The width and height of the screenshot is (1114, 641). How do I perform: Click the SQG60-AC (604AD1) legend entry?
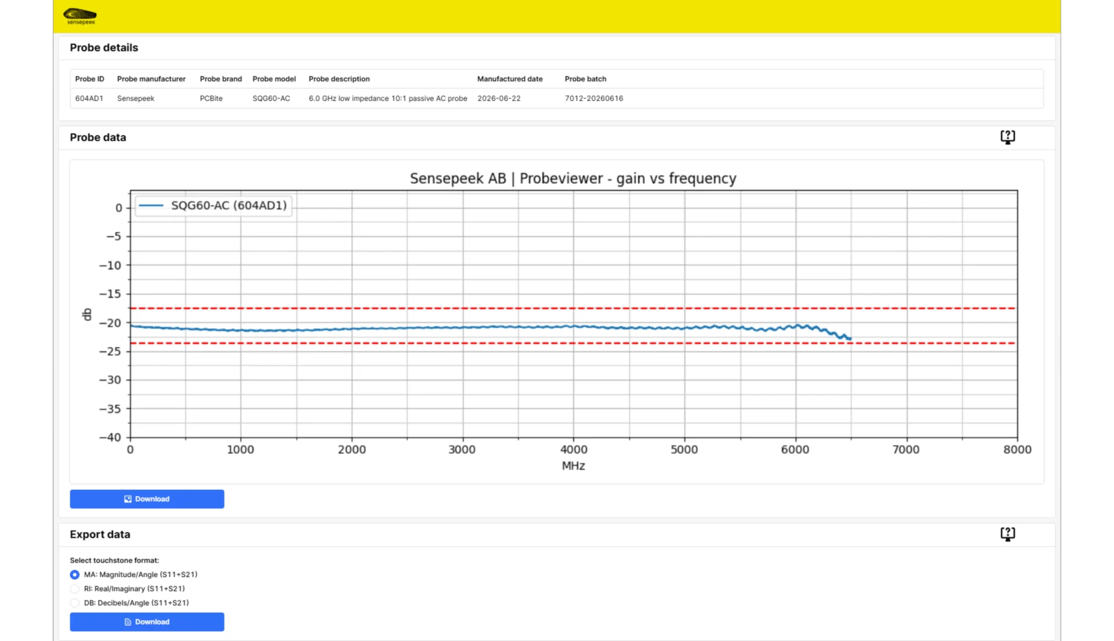pos(214,206)
